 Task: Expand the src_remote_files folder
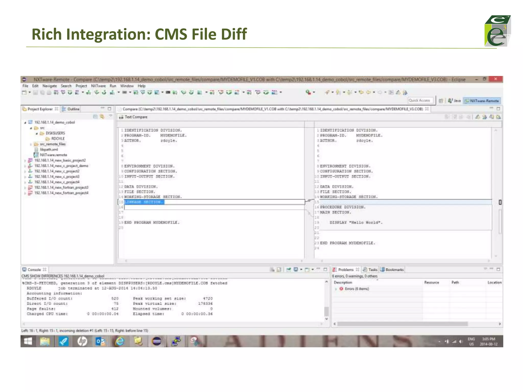click(x=31, y=144)
